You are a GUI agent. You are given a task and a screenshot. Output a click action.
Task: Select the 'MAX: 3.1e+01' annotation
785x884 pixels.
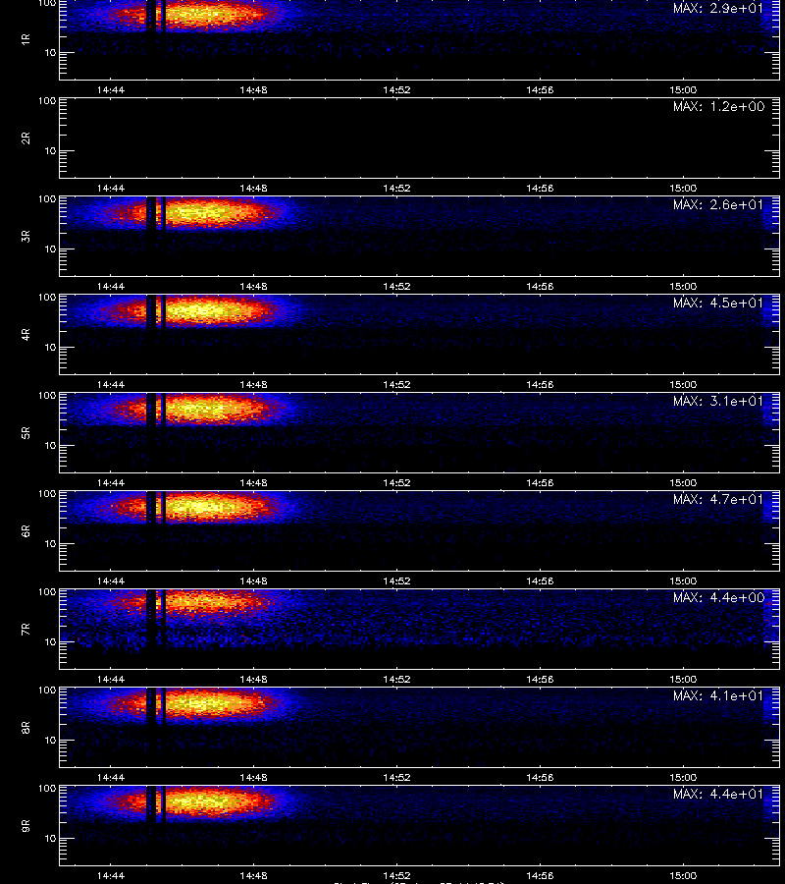pyautogui.click(x=718, y=401)
